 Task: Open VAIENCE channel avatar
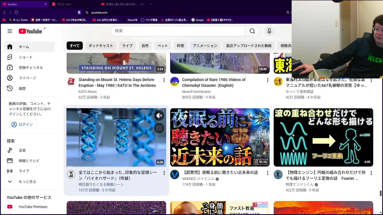(x=174, y=174)
